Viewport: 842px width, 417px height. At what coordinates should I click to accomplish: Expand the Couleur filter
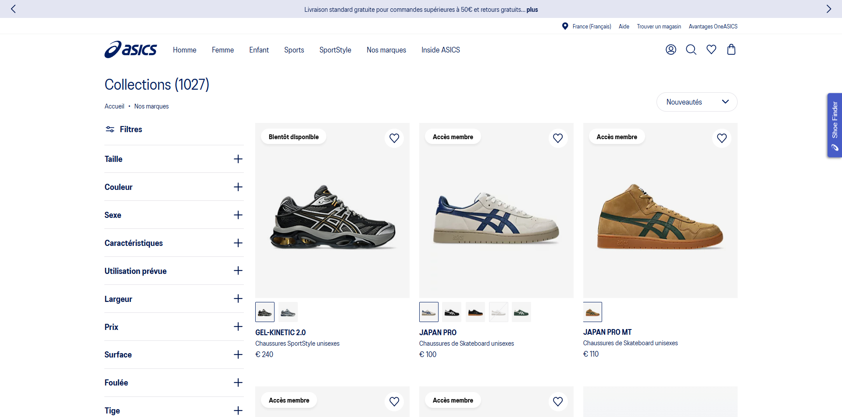[x=174, y=187]
